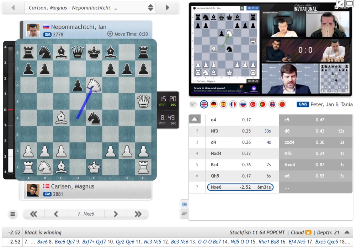Viewport: 356px width, 247px height.
Task: Collapse the engine analysis panel arrow
Action: click(347, 232)
